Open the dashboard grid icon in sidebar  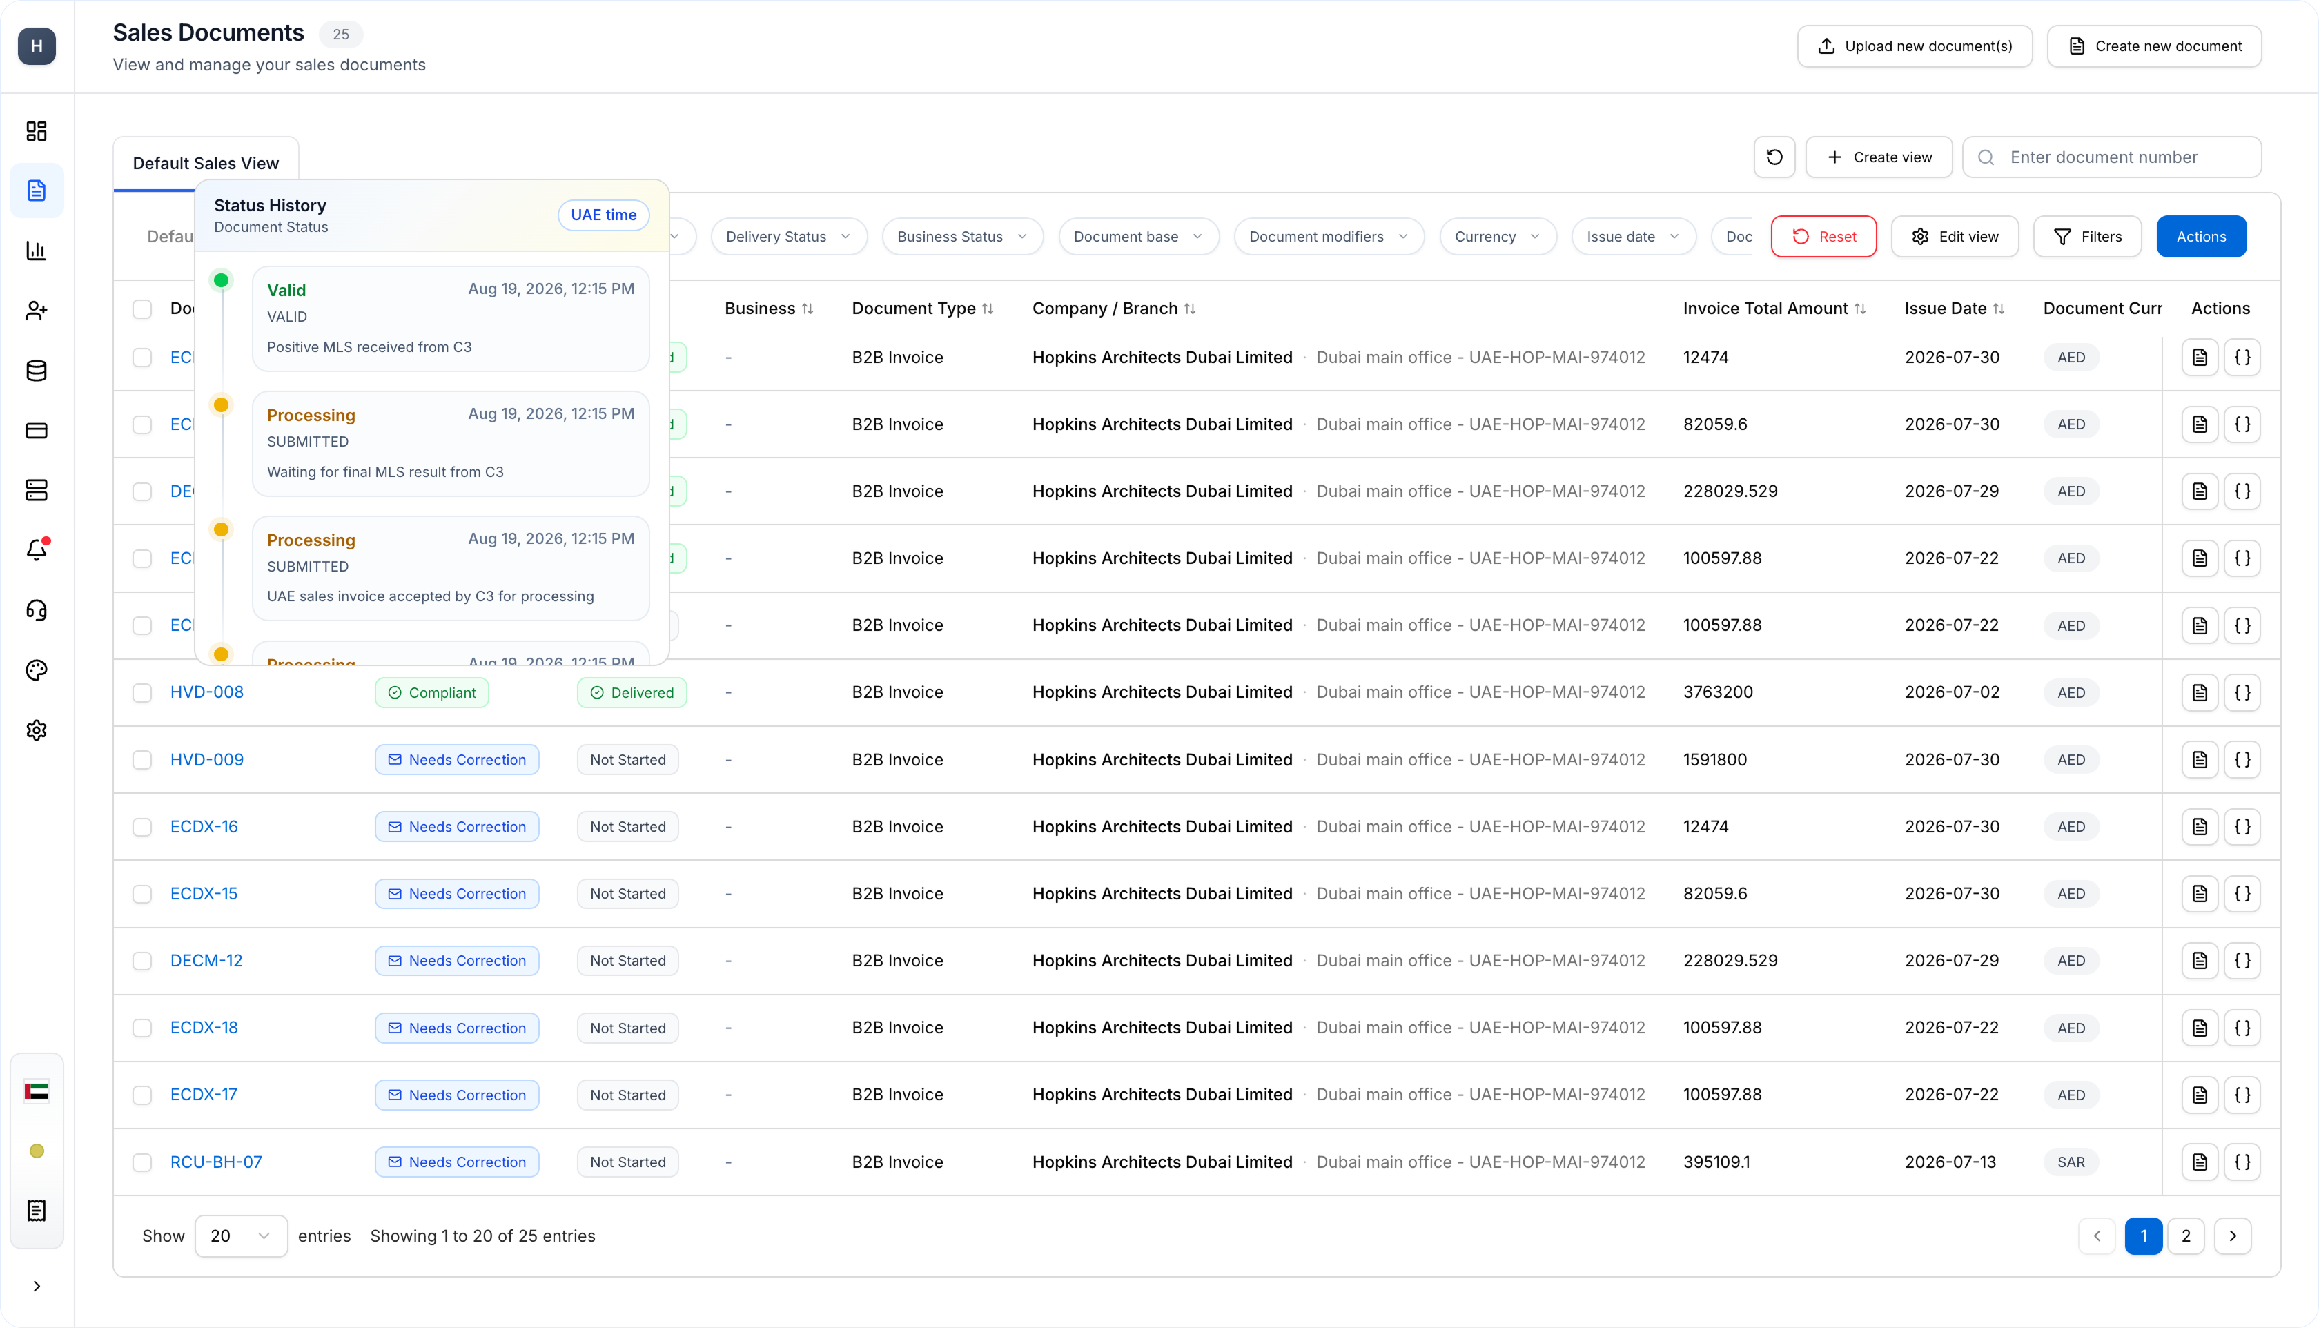pos(37,131)
